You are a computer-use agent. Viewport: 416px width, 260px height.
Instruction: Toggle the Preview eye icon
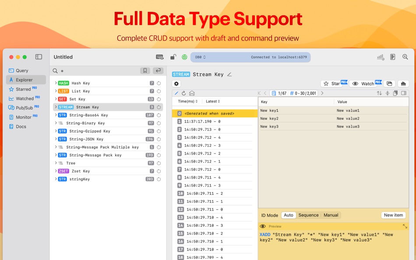coord(263,226)
